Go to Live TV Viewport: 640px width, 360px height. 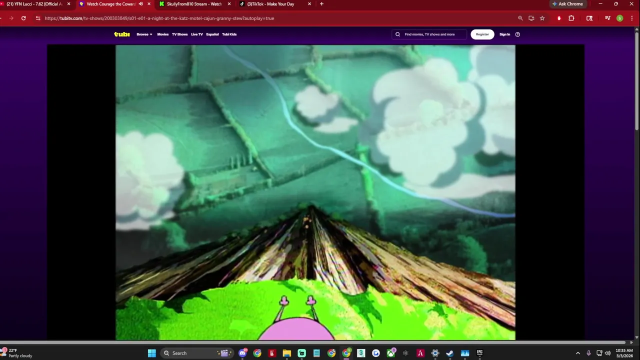pyautogui.click(x=197, y=34)
